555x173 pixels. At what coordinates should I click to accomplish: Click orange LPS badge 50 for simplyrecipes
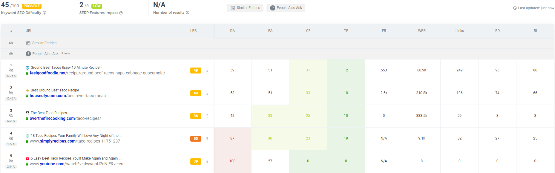196,139
